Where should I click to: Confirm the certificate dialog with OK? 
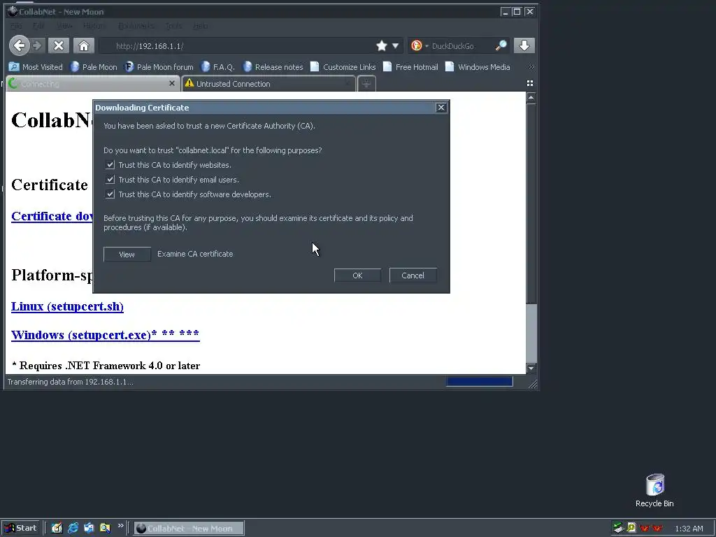(357, 275)
